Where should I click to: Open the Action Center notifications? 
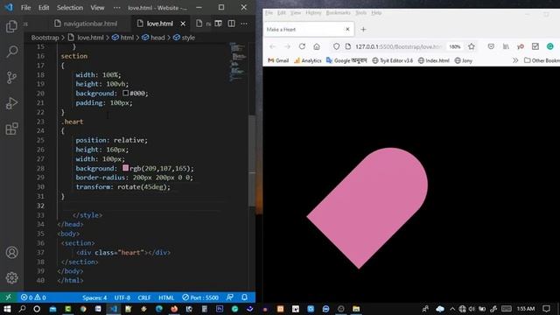[x=546, y=309]
